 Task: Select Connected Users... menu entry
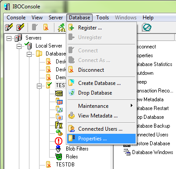point(102,129)
